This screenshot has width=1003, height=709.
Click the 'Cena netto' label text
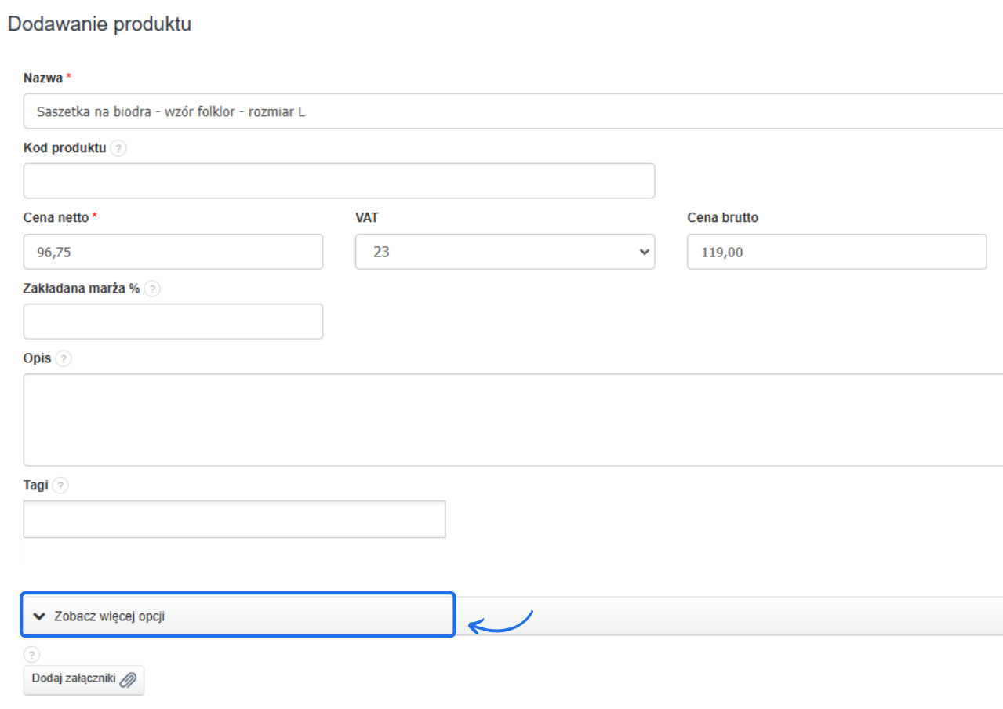click(56, 217)
